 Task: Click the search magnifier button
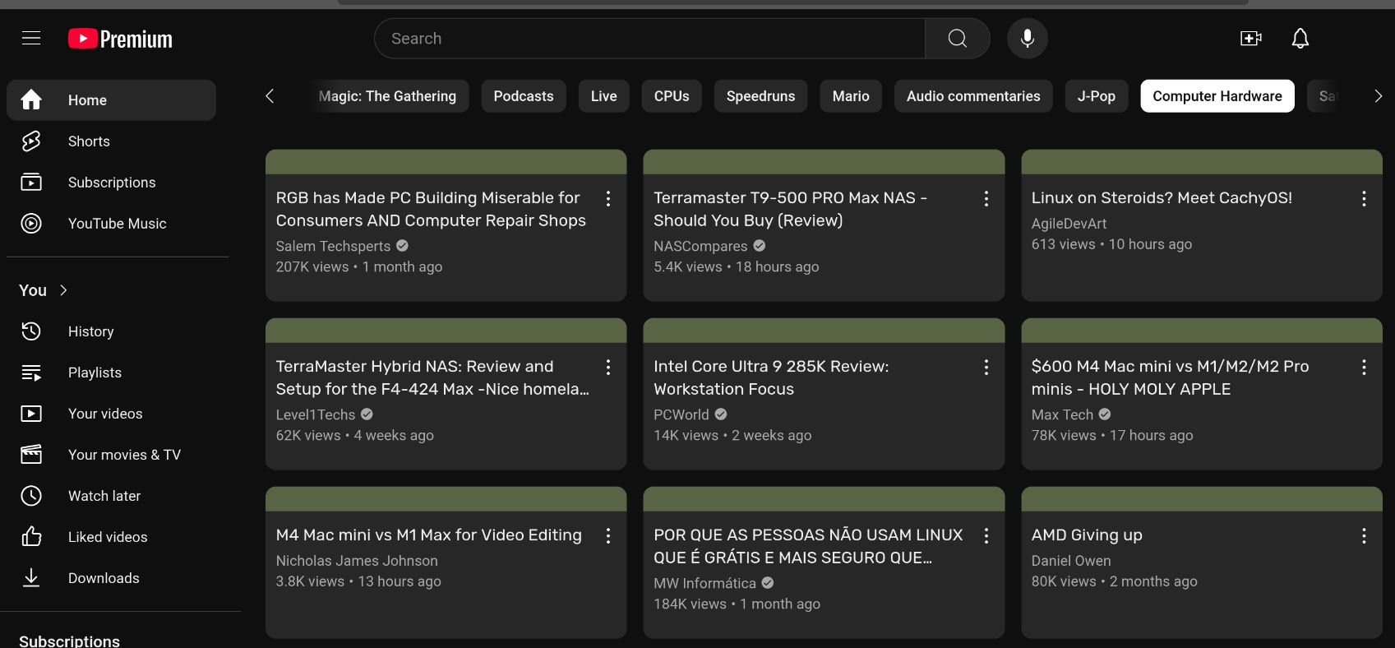point(958,39)
